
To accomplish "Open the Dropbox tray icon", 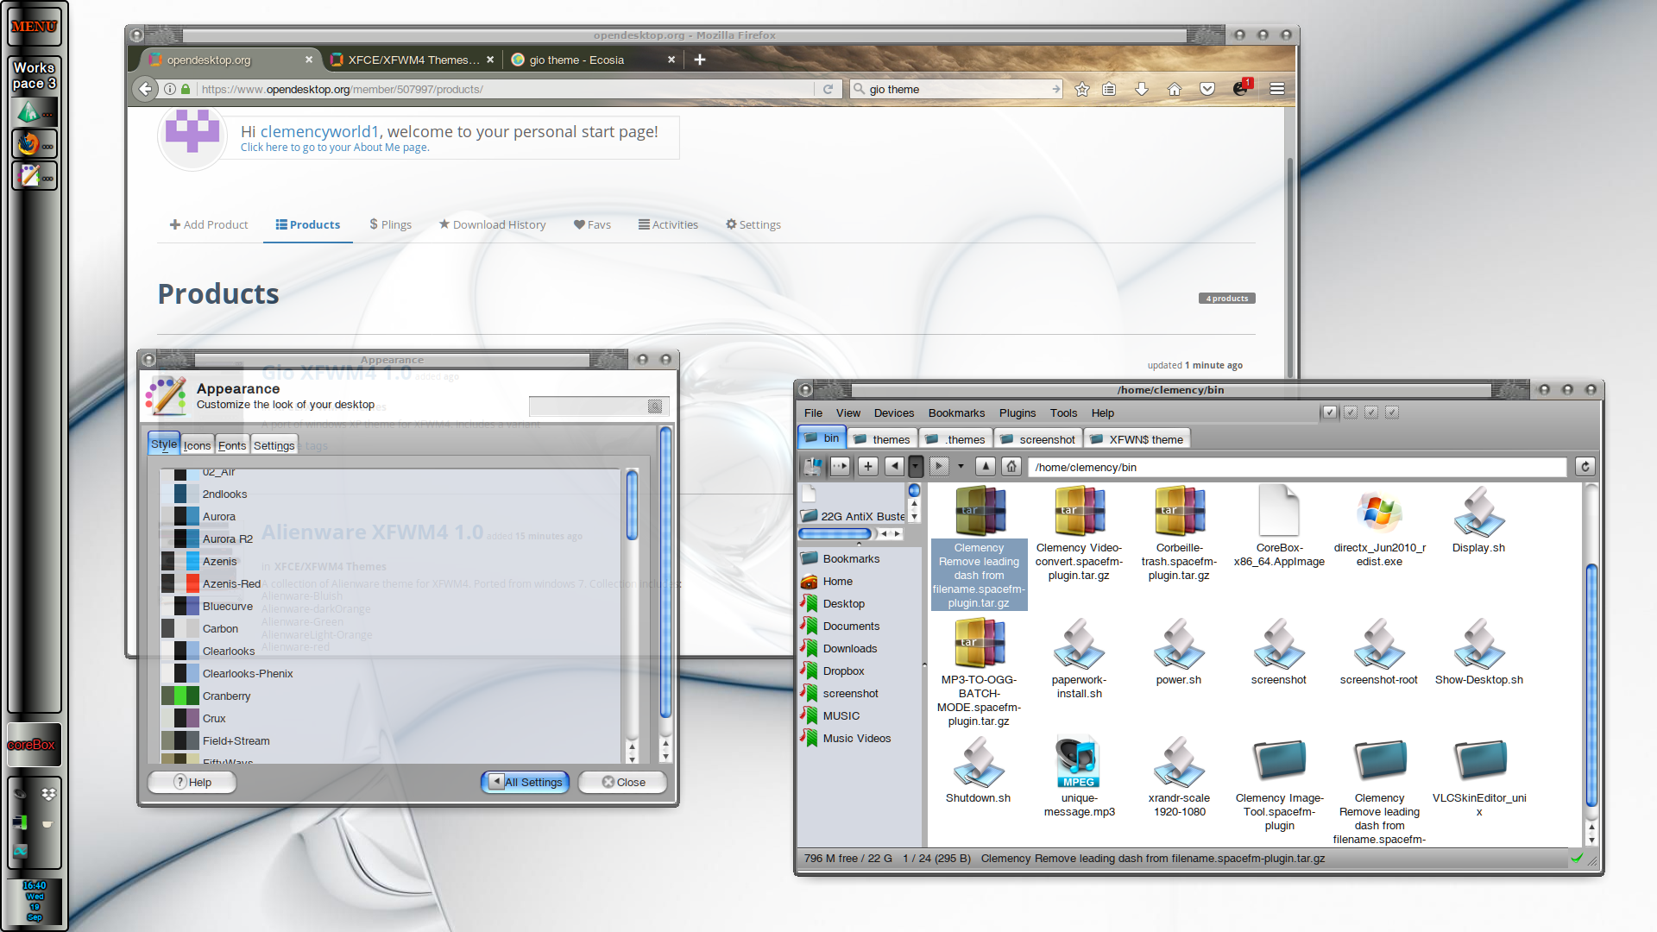I will [48, 793].
